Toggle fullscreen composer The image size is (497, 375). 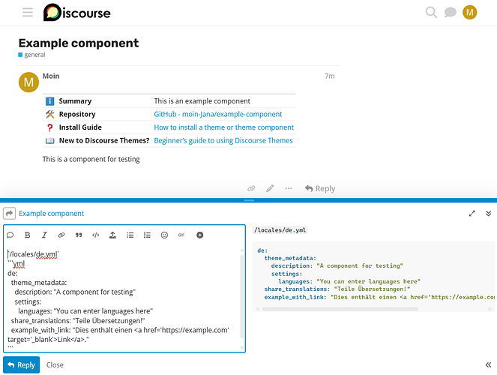(472, 213)
